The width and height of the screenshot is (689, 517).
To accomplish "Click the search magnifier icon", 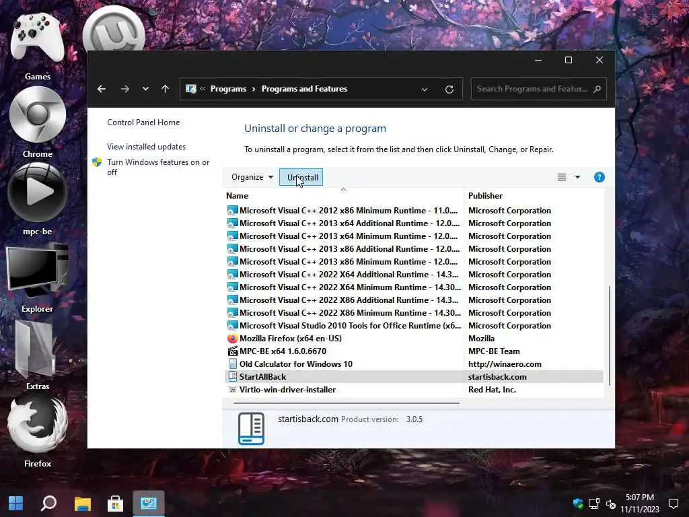I will (597, 89).
